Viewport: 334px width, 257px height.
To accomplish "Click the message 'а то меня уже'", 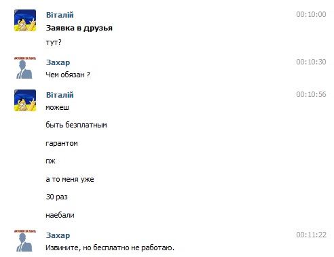I will pos(70,179).
